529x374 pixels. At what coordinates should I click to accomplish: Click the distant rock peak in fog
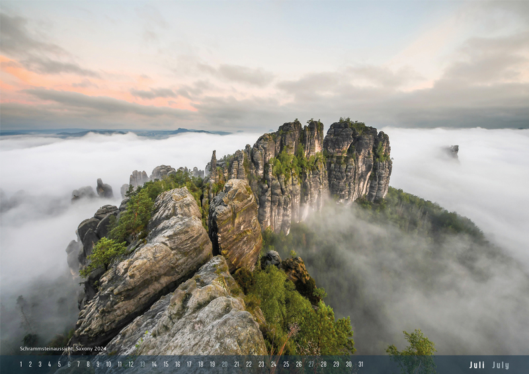tap(452, 151)
